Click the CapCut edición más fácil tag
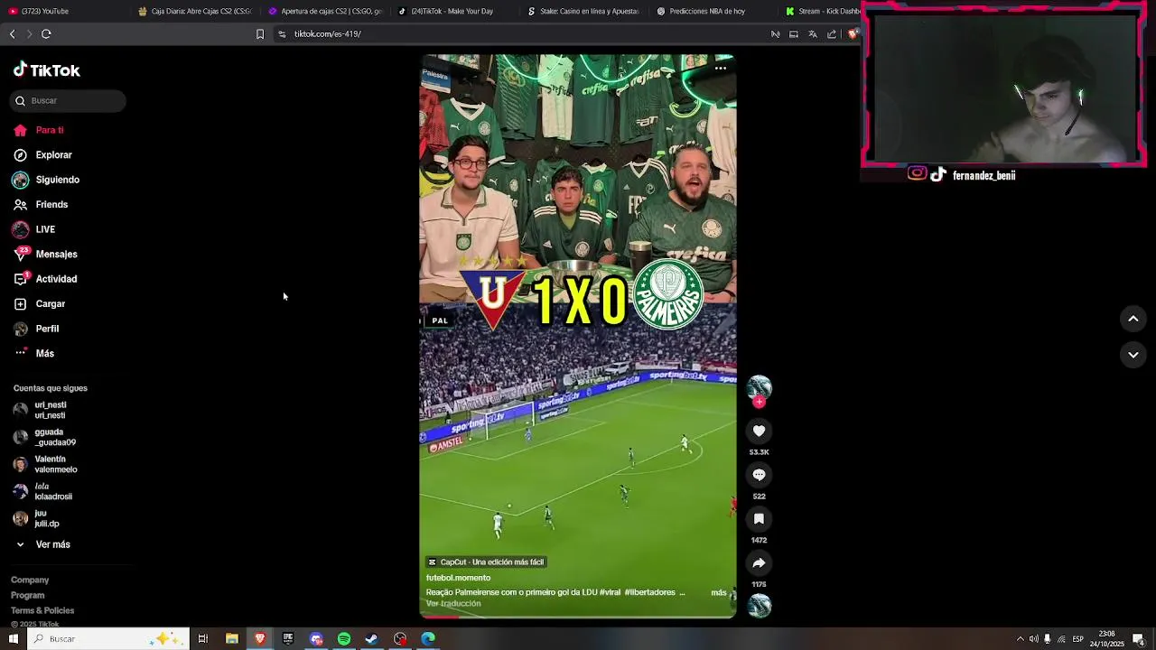This screenshot has height=650, width=1156. coord(486,562)
